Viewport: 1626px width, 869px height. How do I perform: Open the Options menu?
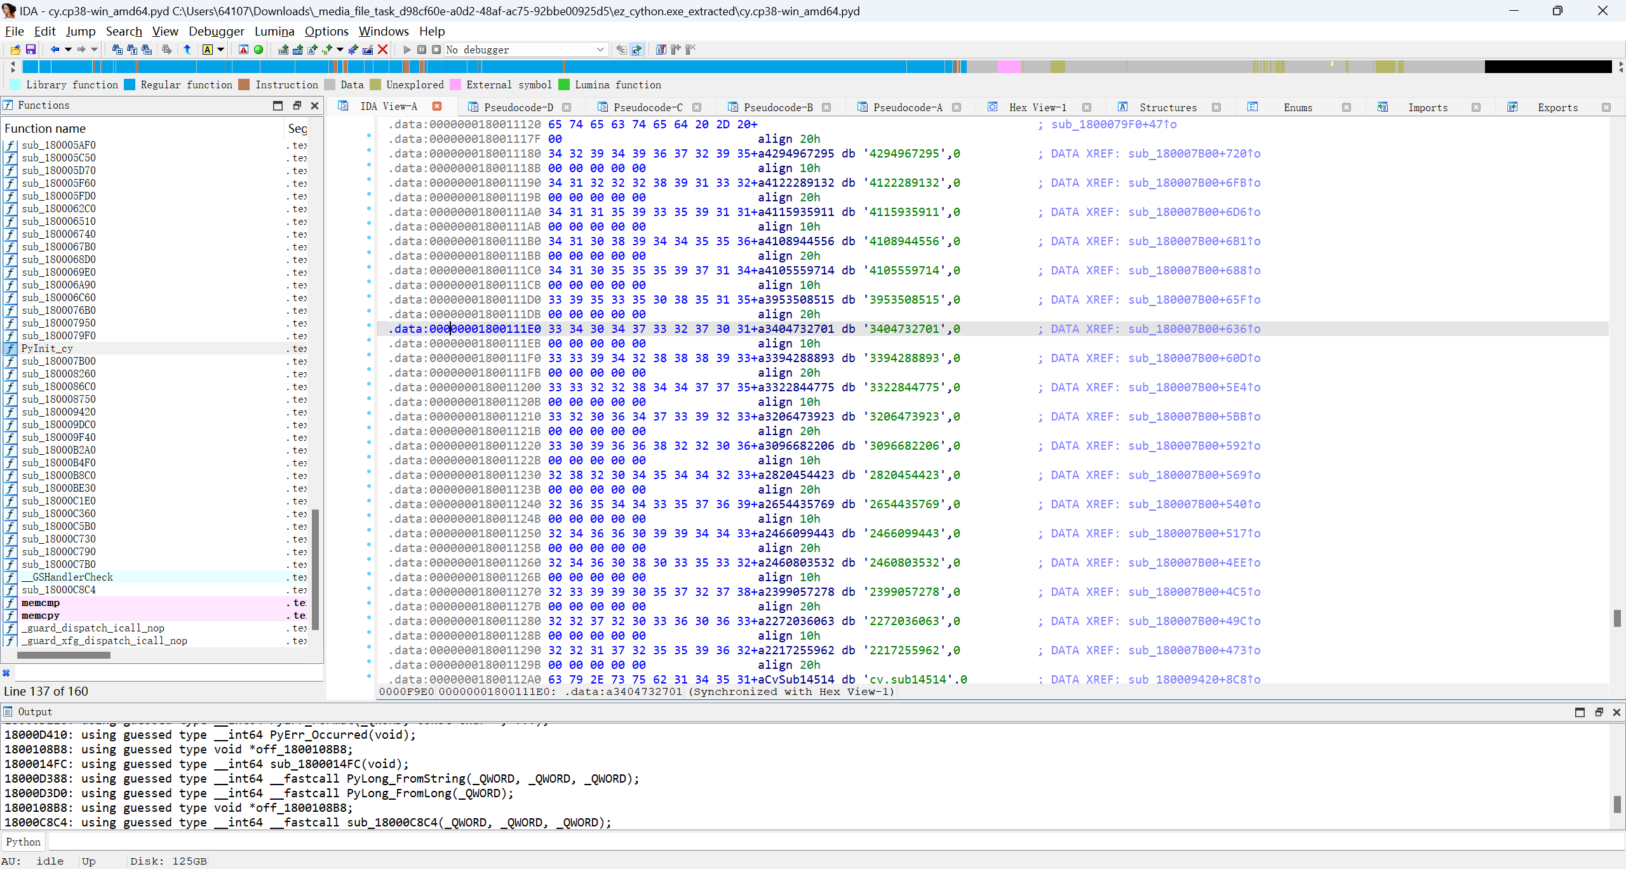[326, 31]
